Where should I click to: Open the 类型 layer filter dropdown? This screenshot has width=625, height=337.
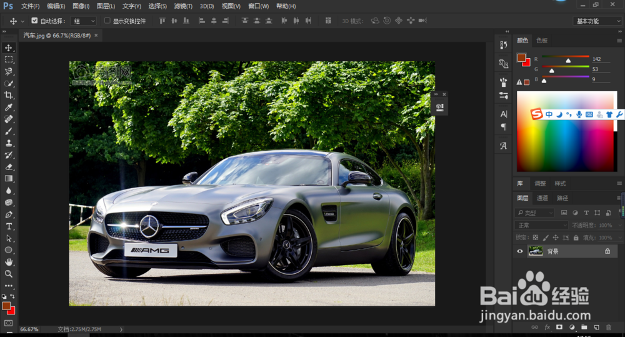click(x=535, y=213)
